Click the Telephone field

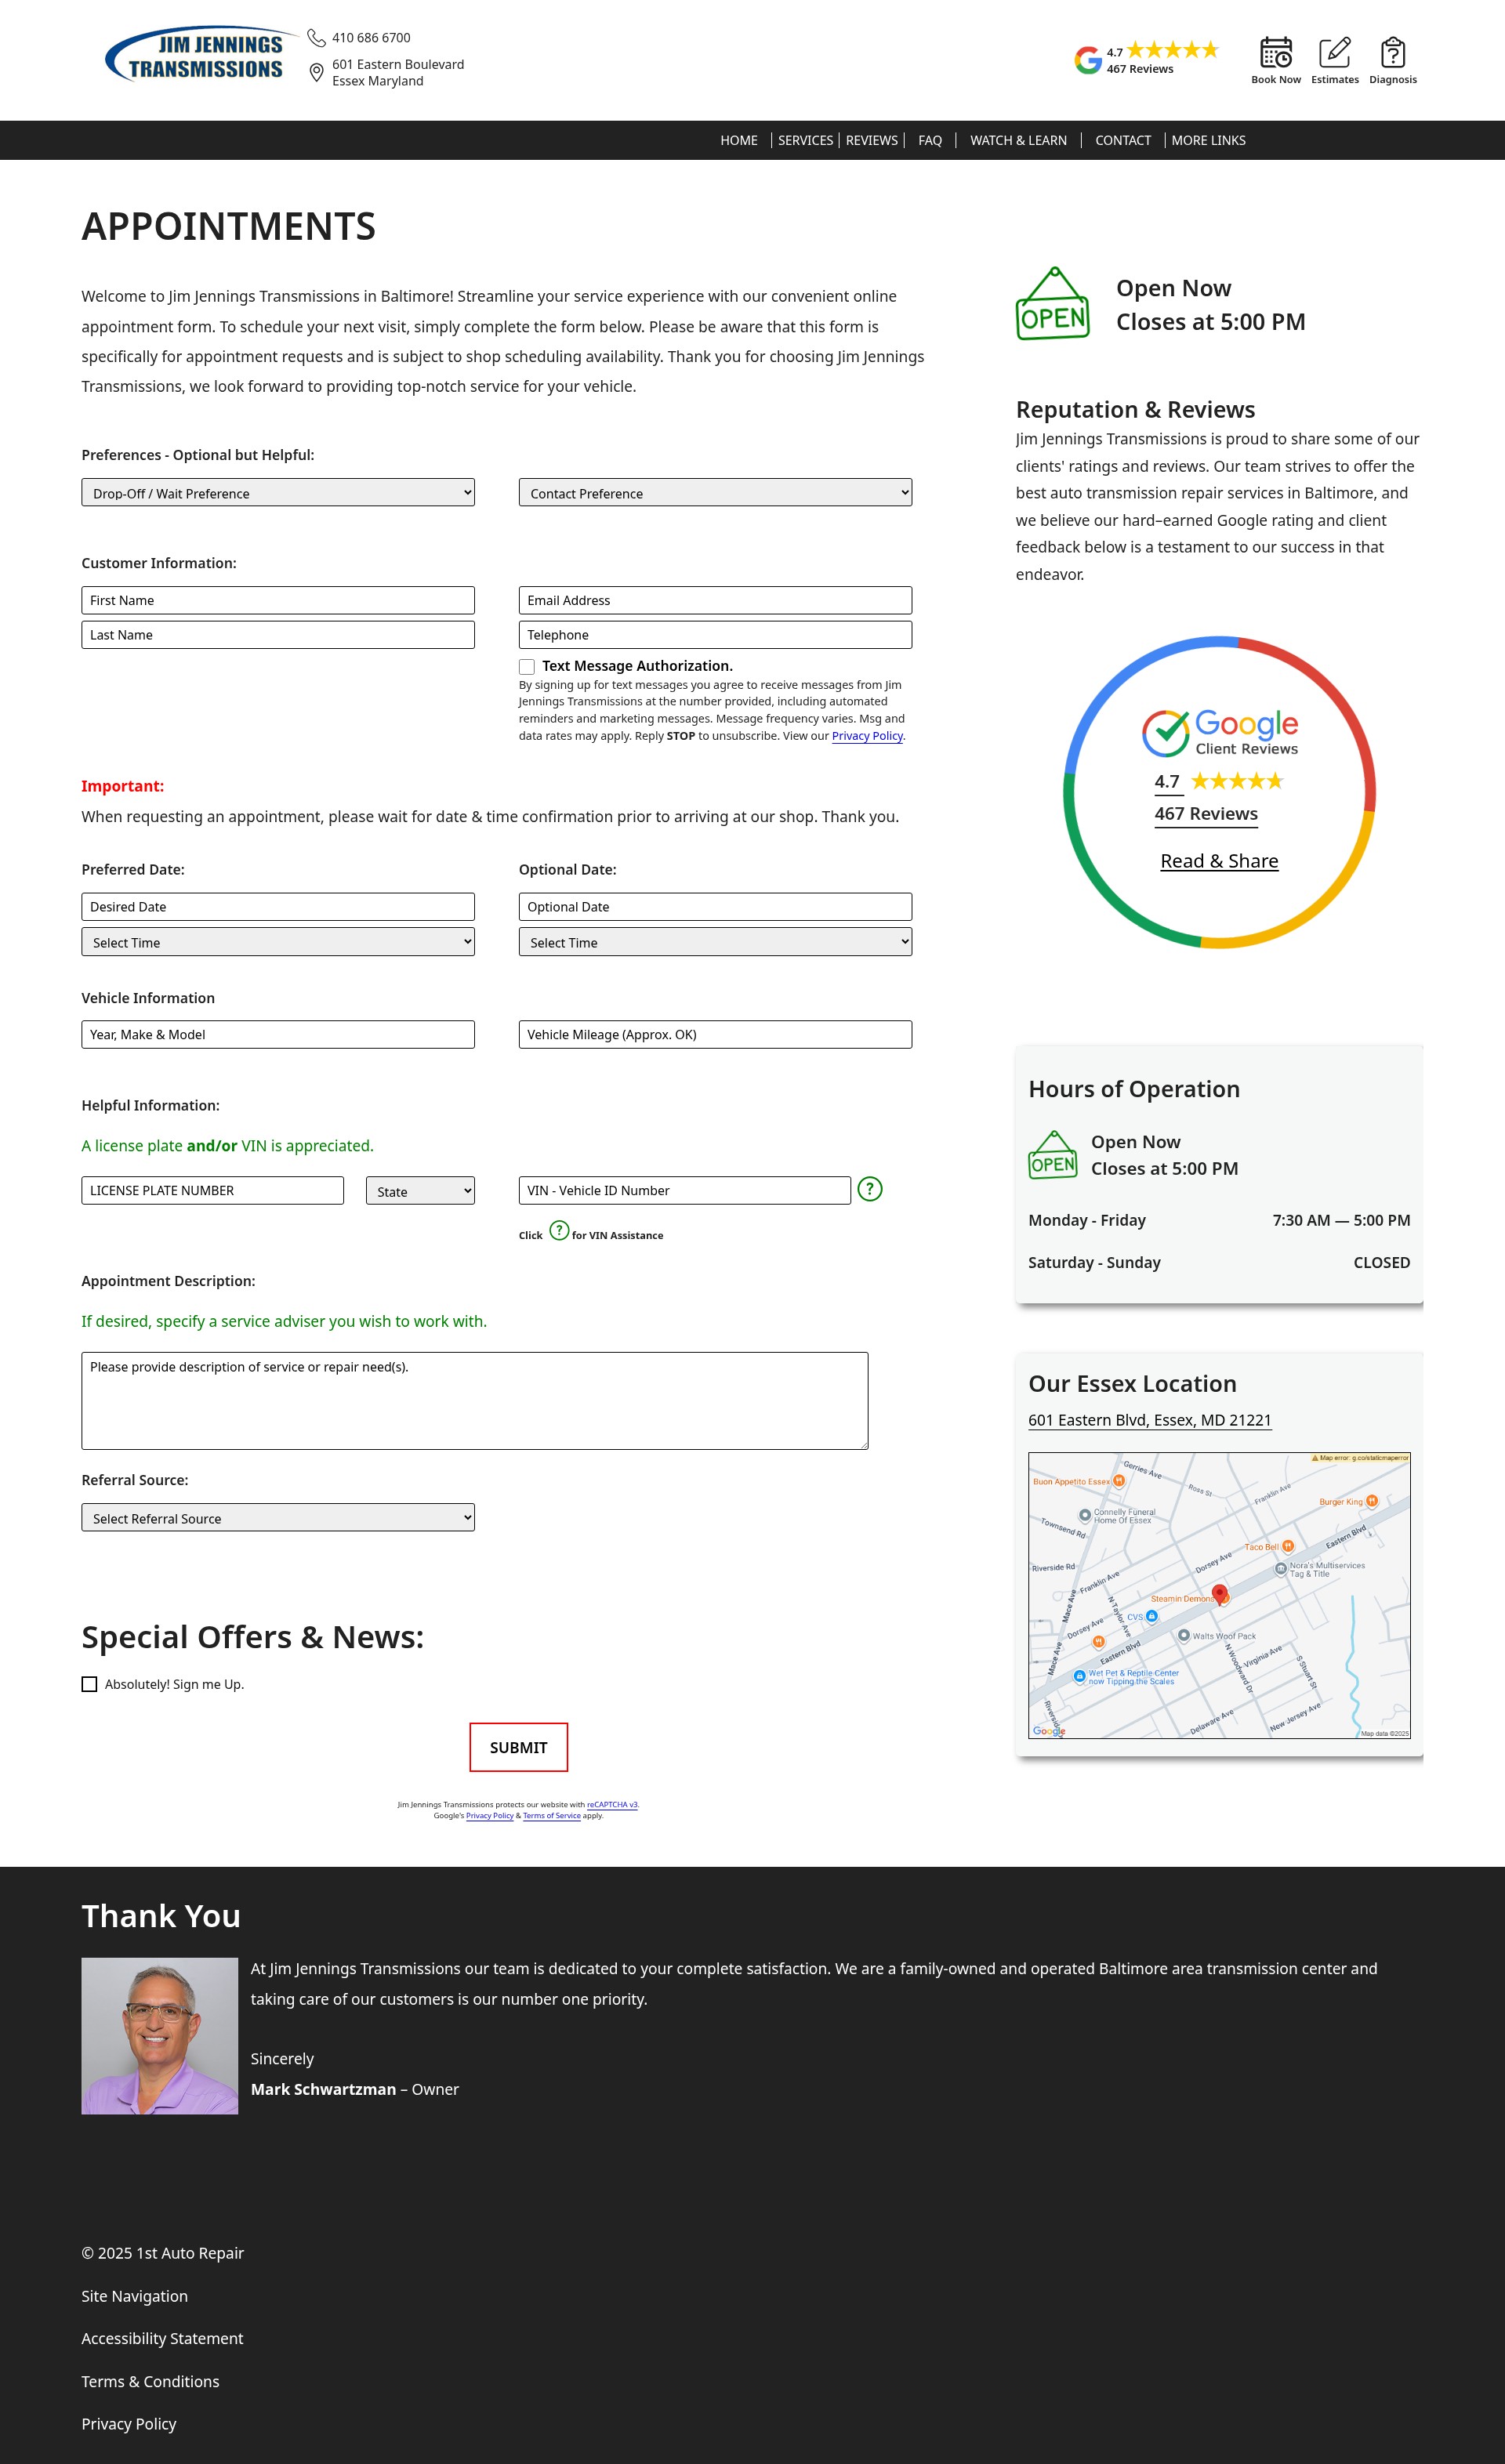(x=715, y=635)
